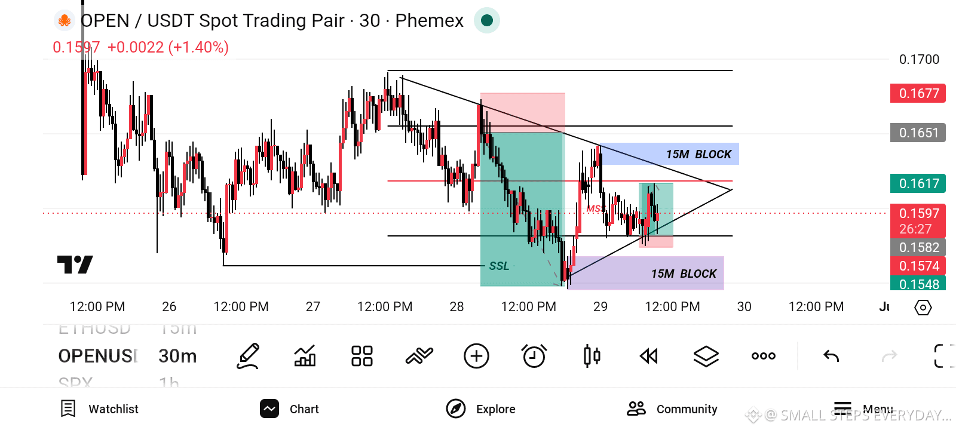956x430 pixels.
Task: Select the MSS red text label
Action: (x=595, y=208)
